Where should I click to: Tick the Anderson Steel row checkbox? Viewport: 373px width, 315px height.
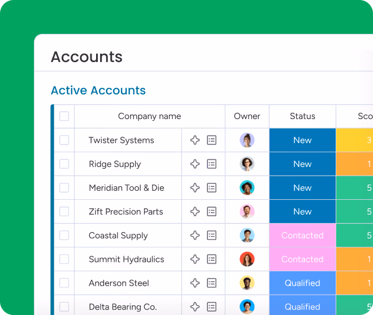(64, 283)
